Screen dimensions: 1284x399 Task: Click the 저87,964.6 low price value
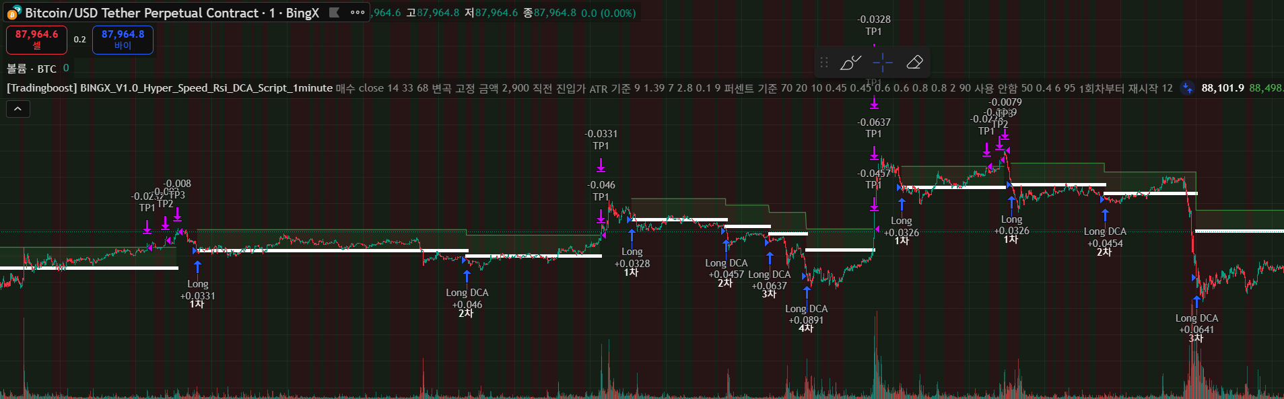(x=492, y=13)
